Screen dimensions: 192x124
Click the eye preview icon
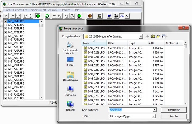click(x=116, y=16)
